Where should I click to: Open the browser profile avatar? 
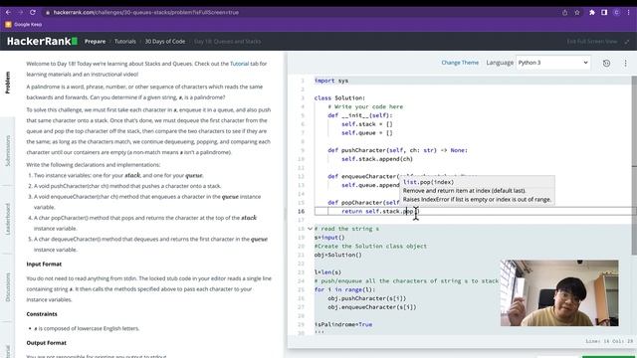(616, 13)
